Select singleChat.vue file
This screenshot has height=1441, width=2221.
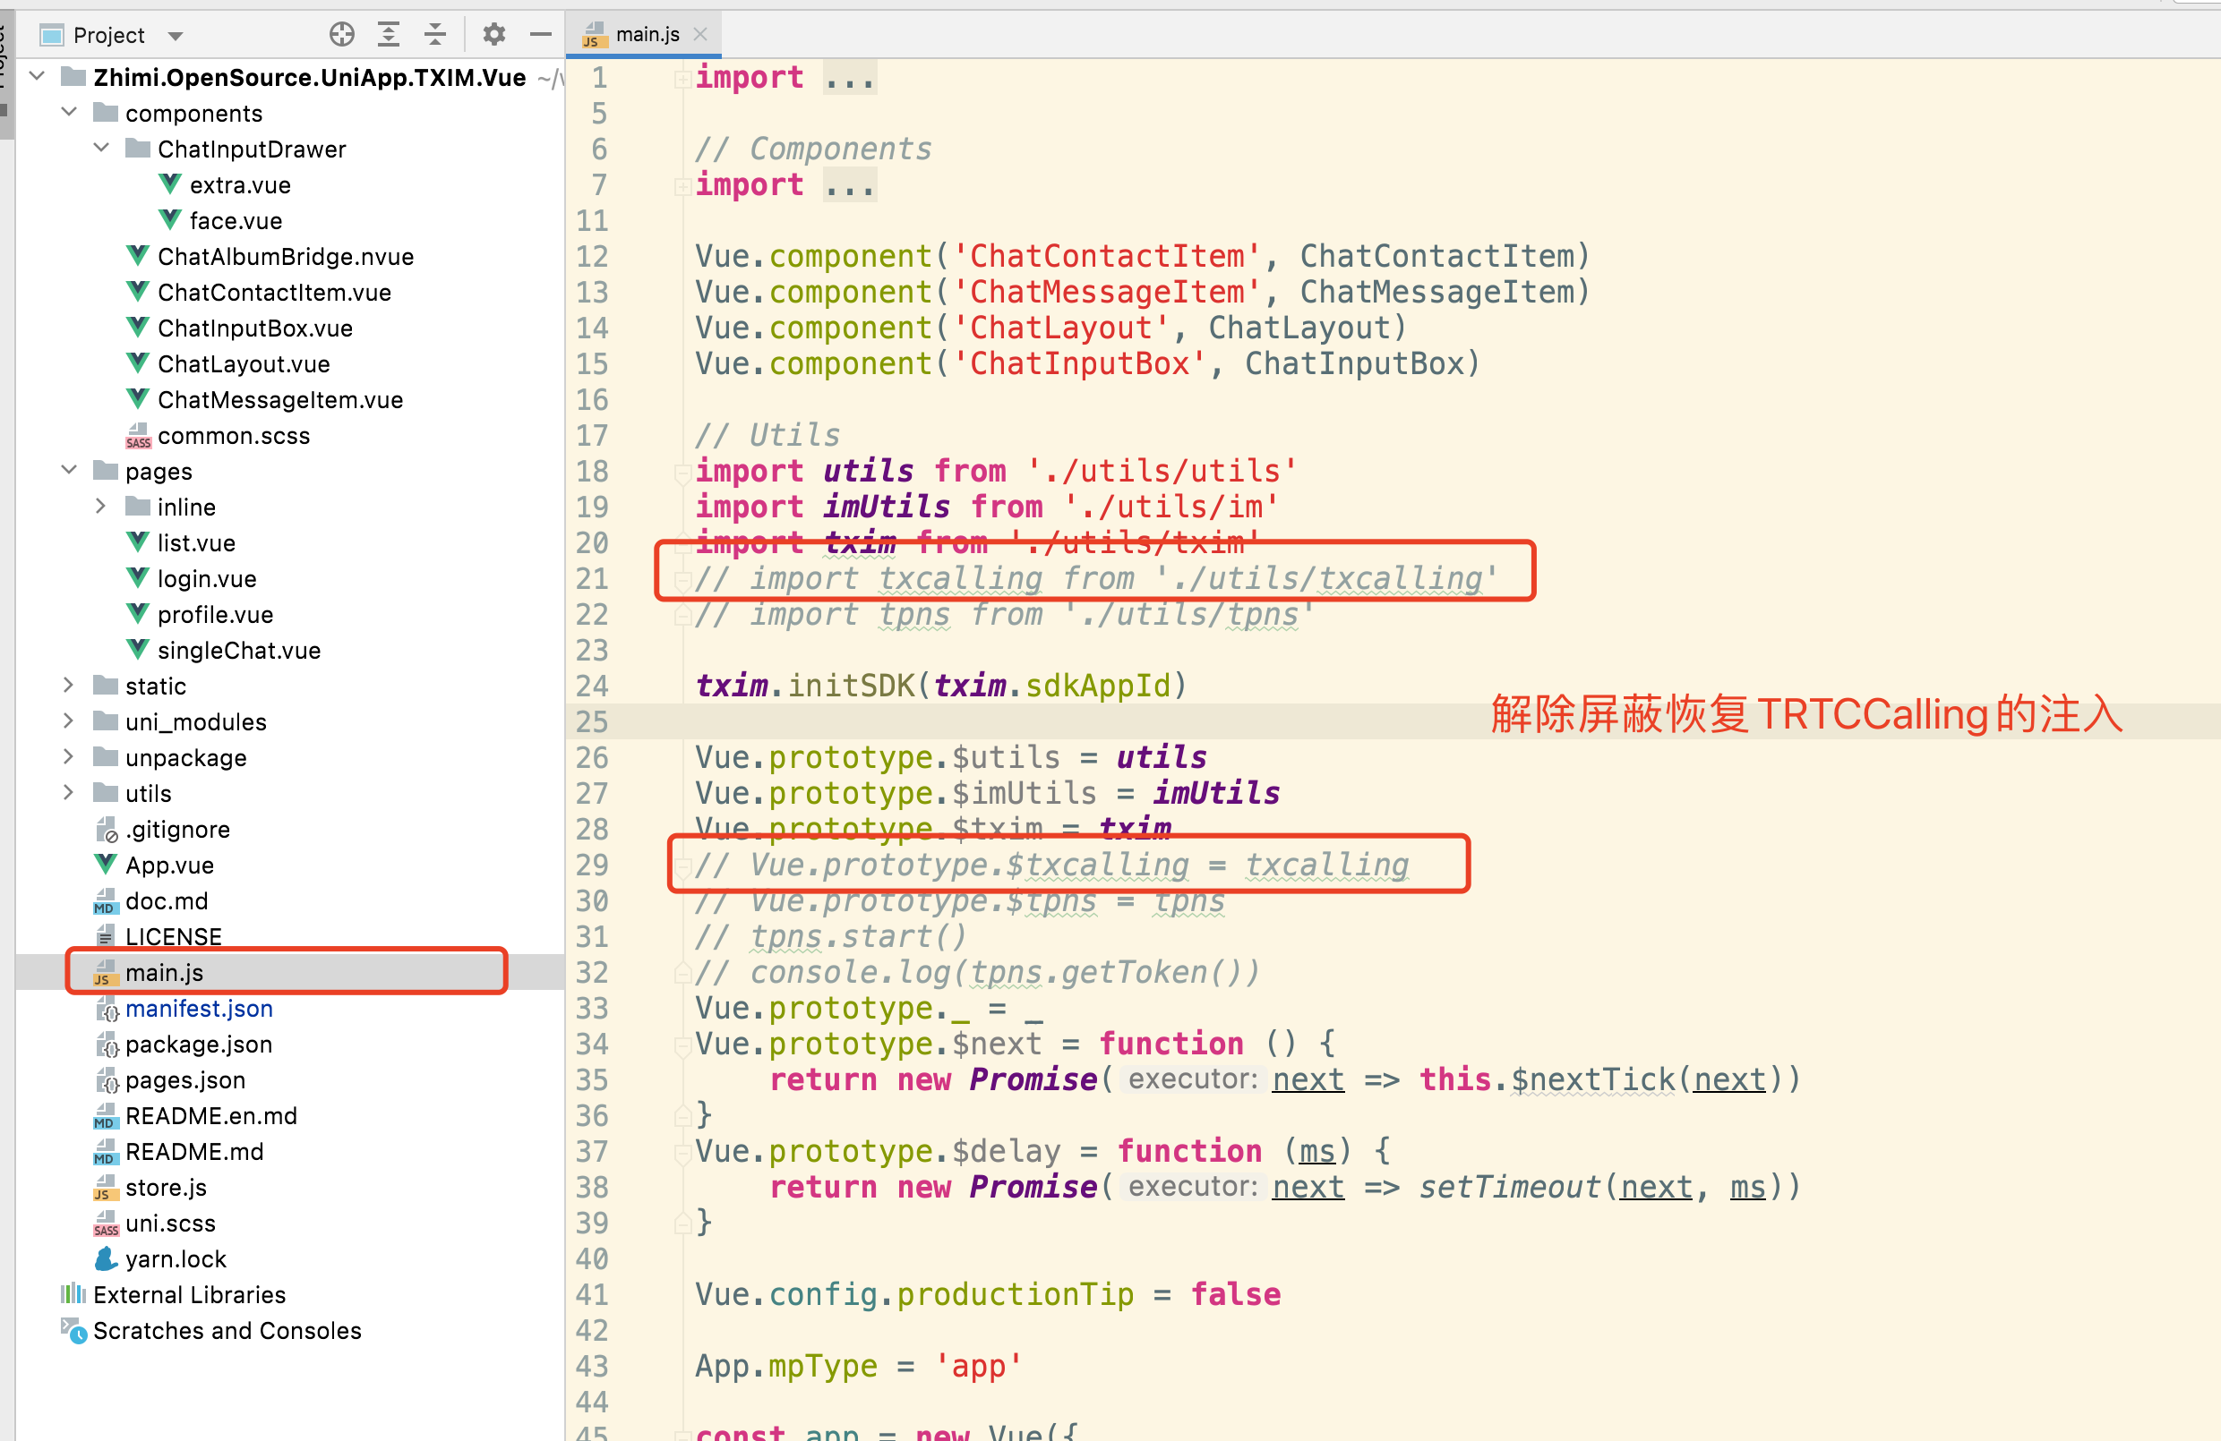(239, 650)
